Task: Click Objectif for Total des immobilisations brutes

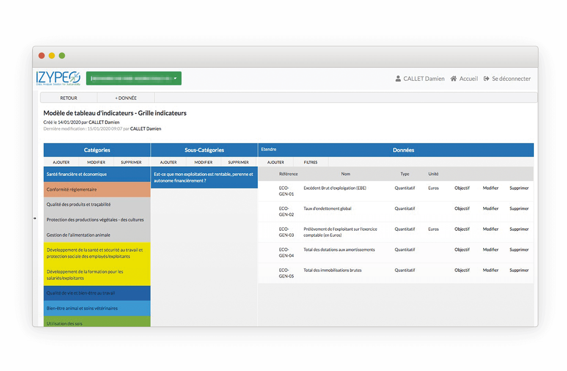Action: [462, 270]
